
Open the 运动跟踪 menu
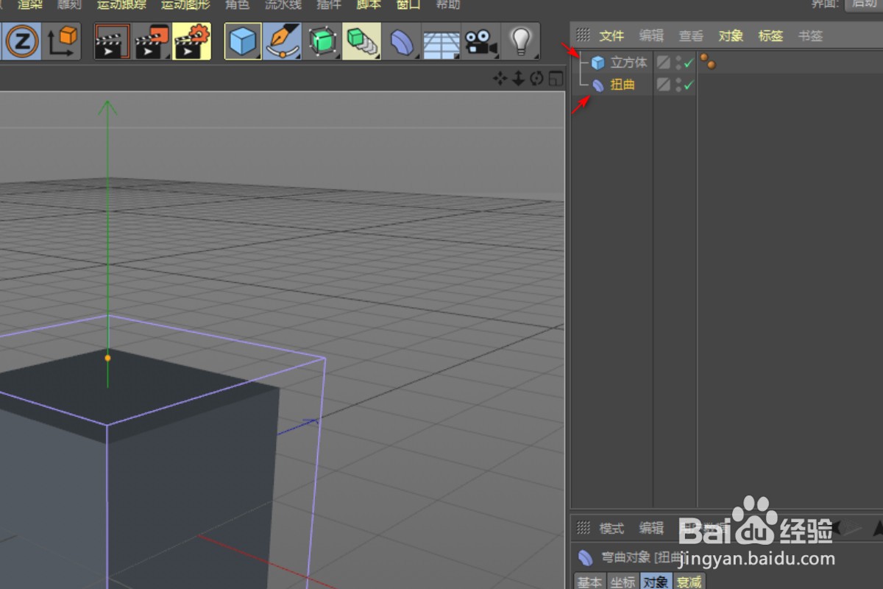[x=121, y=4]
